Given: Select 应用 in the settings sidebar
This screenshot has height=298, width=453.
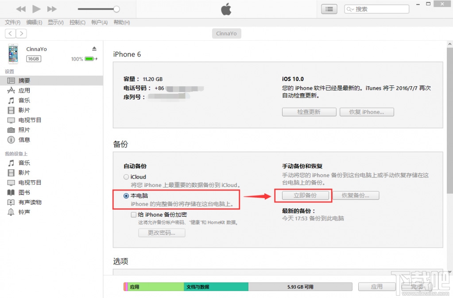Looking at the screenshot, I should coord(51,90).
